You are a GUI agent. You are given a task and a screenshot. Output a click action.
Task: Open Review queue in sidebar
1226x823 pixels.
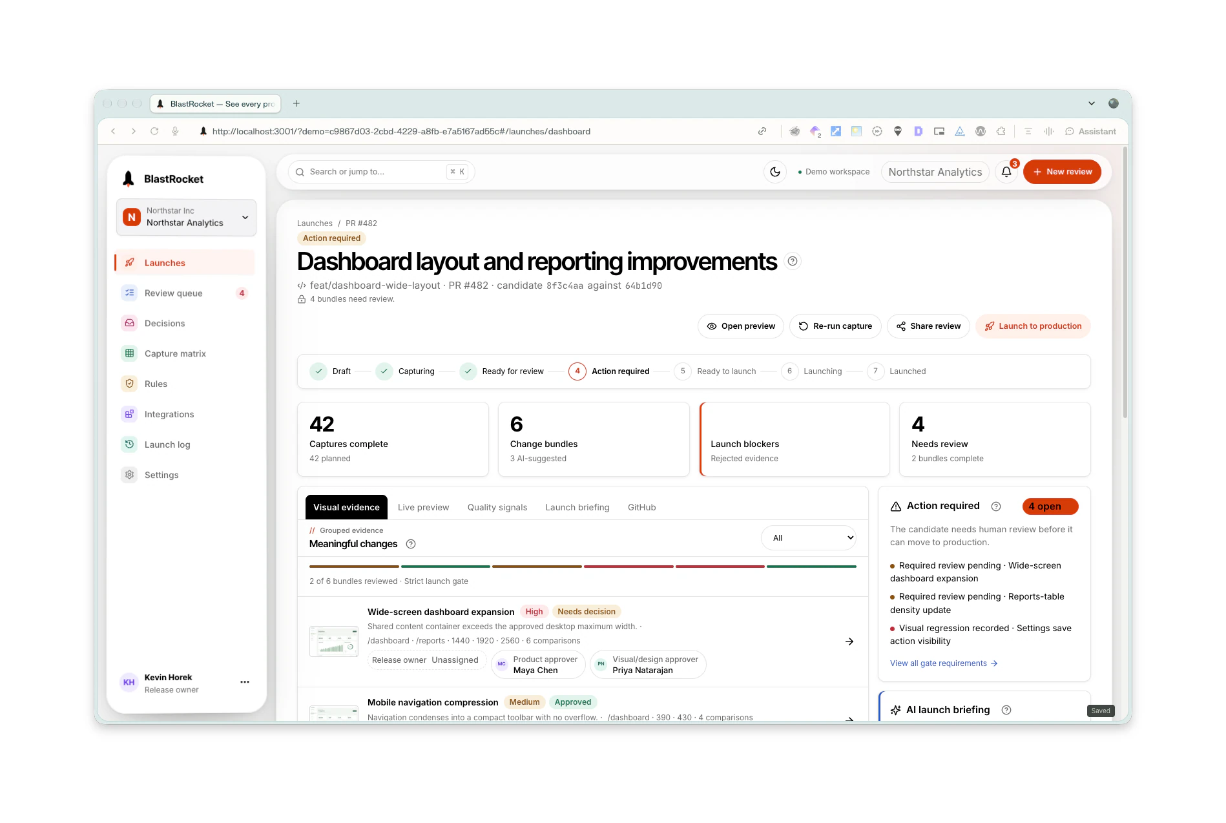[x=185, y=293]
